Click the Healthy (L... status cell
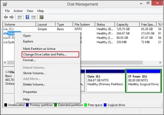The height and width of the screenshot is (115, 164). pyautogui.click(x=105, y=38)
